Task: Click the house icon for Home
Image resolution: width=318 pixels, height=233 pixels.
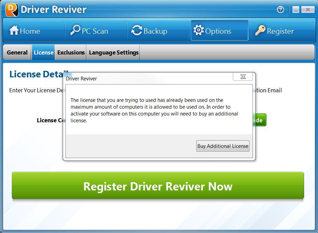Action: pos(14,30)
